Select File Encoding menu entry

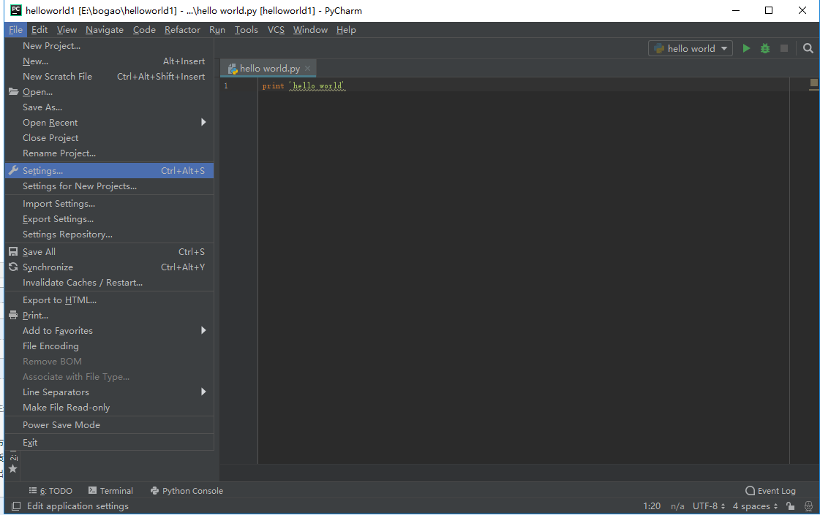[109, 346]
